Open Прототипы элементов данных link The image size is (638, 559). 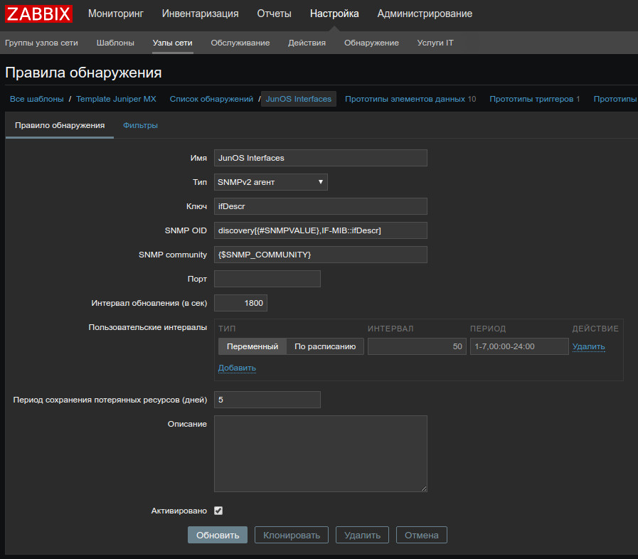point(405,99)
